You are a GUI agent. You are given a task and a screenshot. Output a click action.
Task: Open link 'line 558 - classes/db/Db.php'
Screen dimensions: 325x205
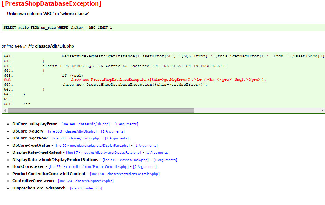(x=72, y=131)
